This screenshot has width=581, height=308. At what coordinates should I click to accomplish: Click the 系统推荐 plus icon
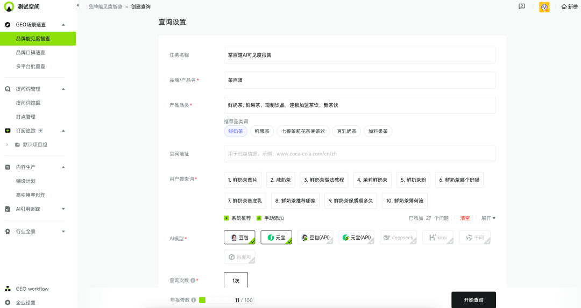[x=226, y=218]
